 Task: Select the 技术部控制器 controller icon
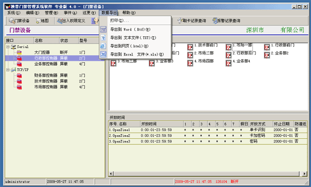coord(19,81)
